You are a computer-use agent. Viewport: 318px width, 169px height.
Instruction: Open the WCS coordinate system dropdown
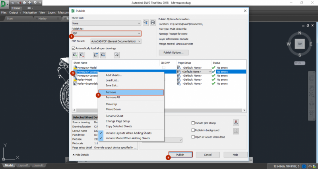(300, 63)
